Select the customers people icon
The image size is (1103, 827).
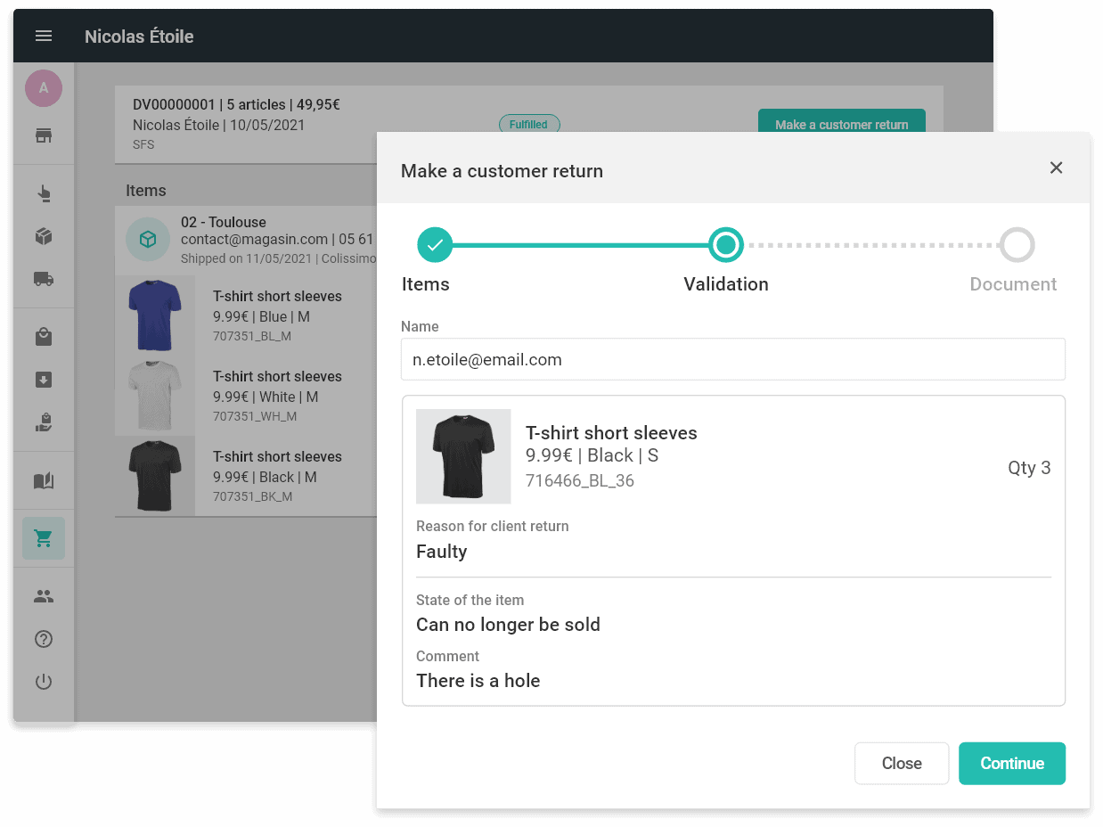pos(44,596)
